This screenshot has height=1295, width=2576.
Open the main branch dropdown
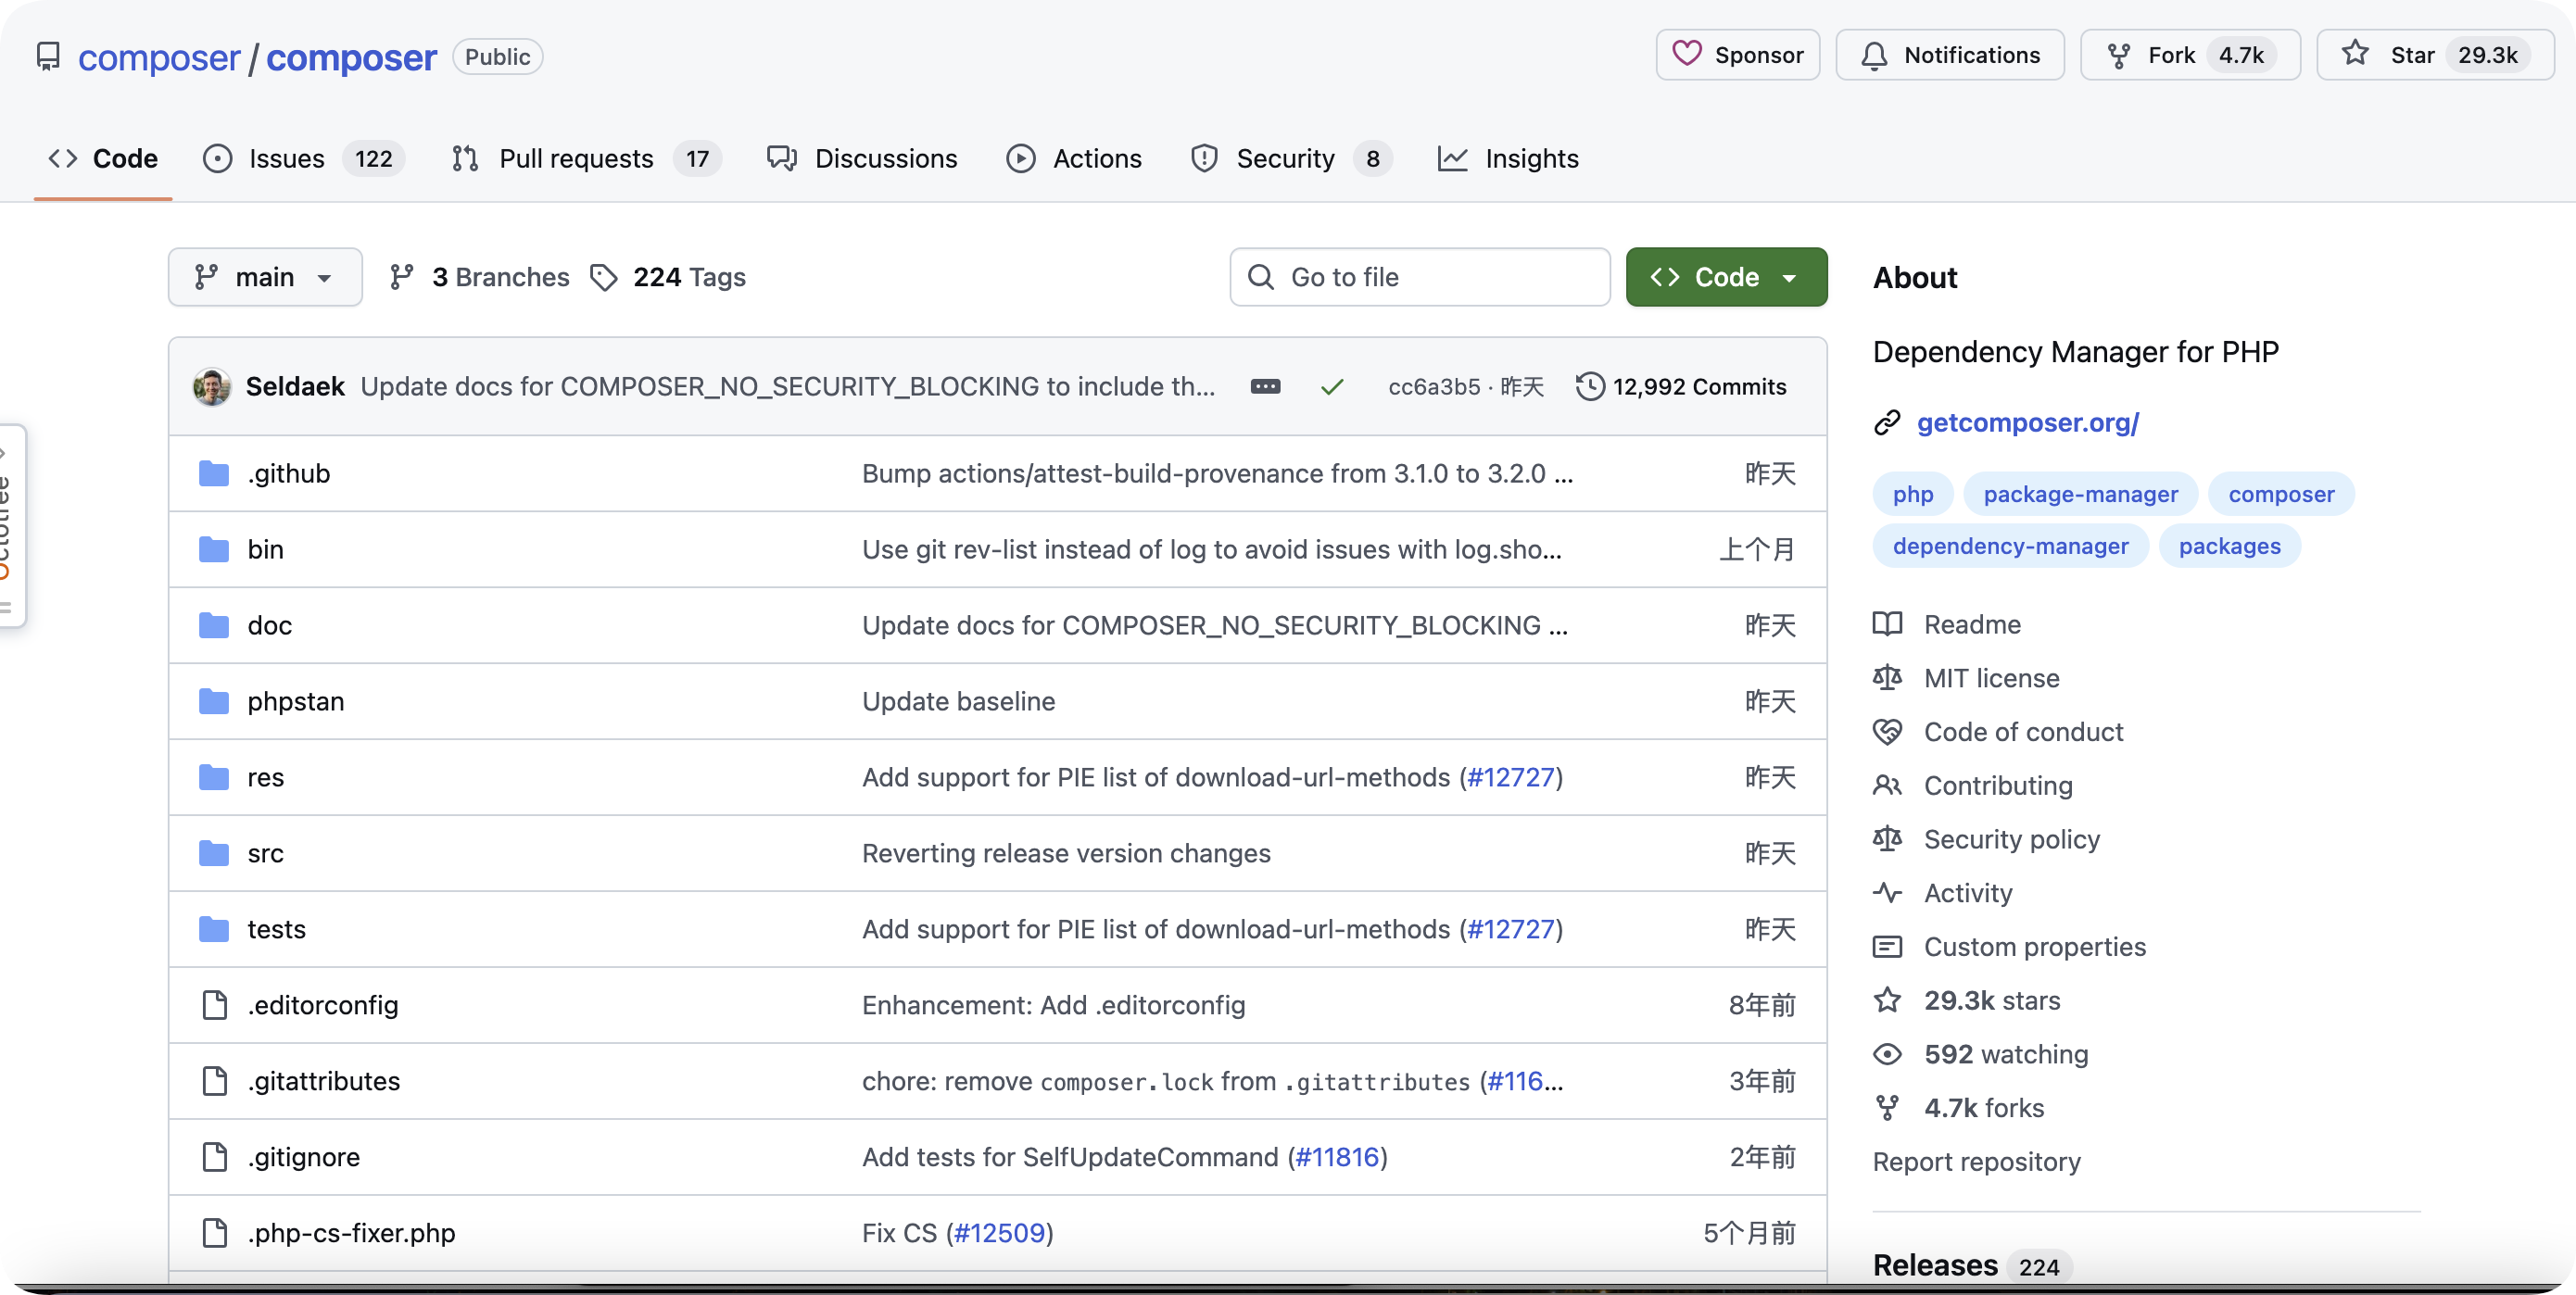coord(265,277)
